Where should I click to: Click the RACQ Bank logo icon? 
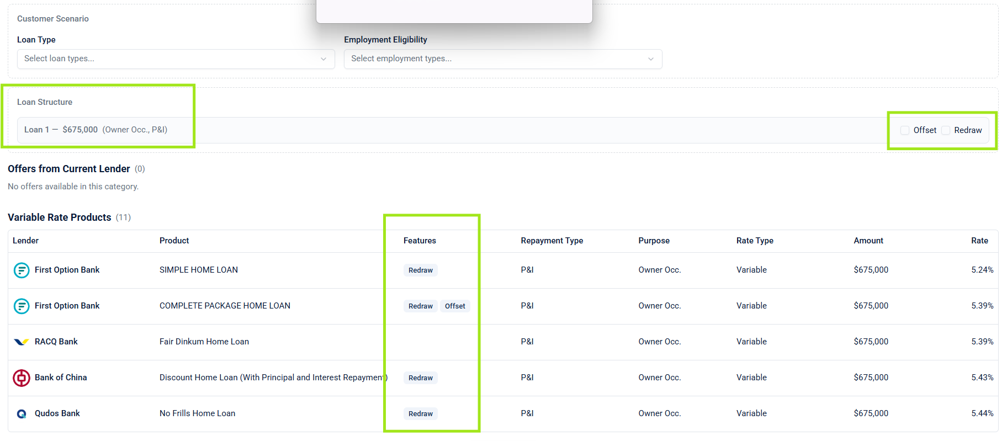click(x=22, y=342)
